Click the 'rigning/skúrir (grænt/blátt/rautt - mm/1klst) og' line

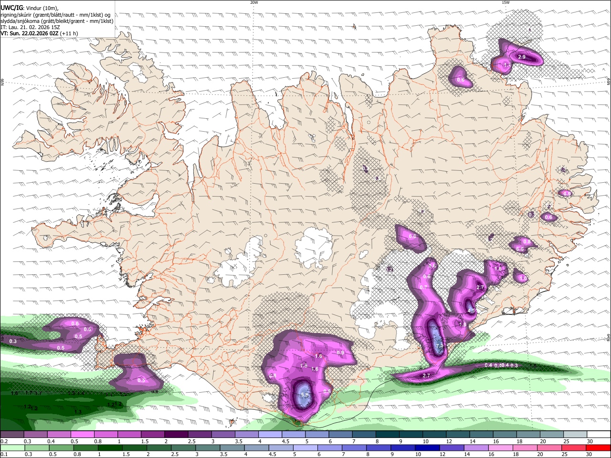tap(55, 15)
